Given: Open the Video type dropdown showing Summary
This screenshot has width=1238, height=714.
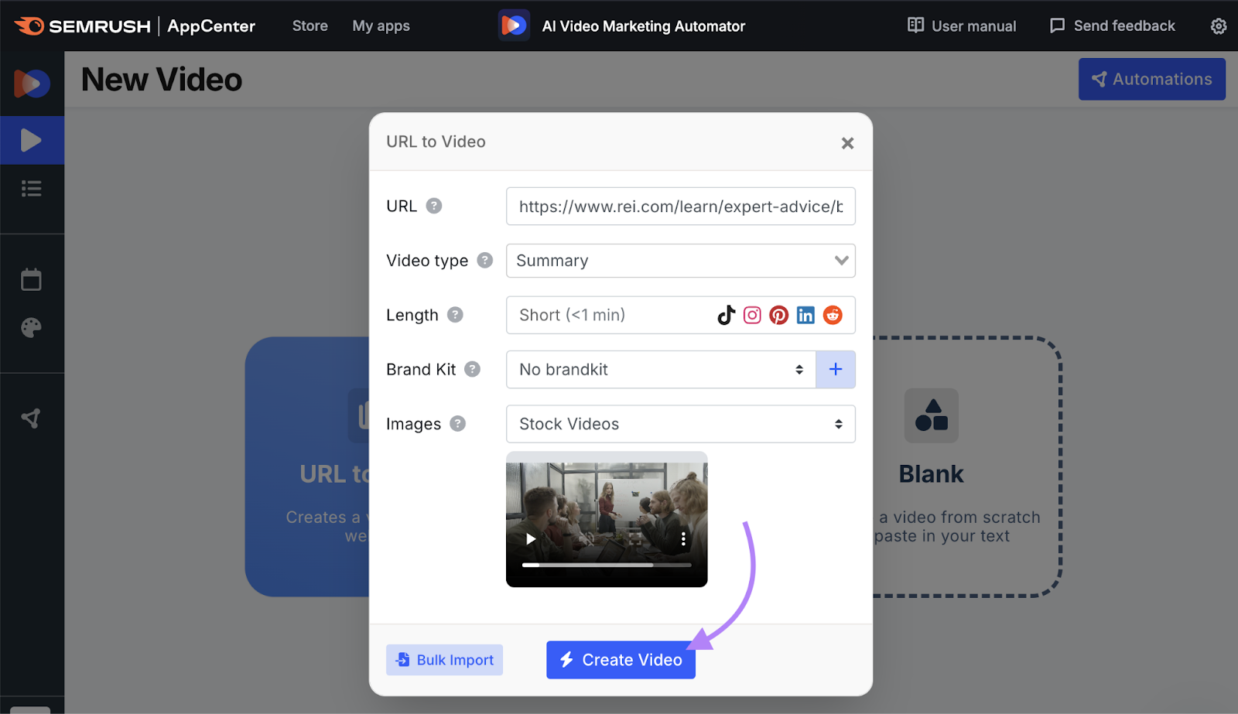Looking at the screenshot, I should tap(680, 261).
